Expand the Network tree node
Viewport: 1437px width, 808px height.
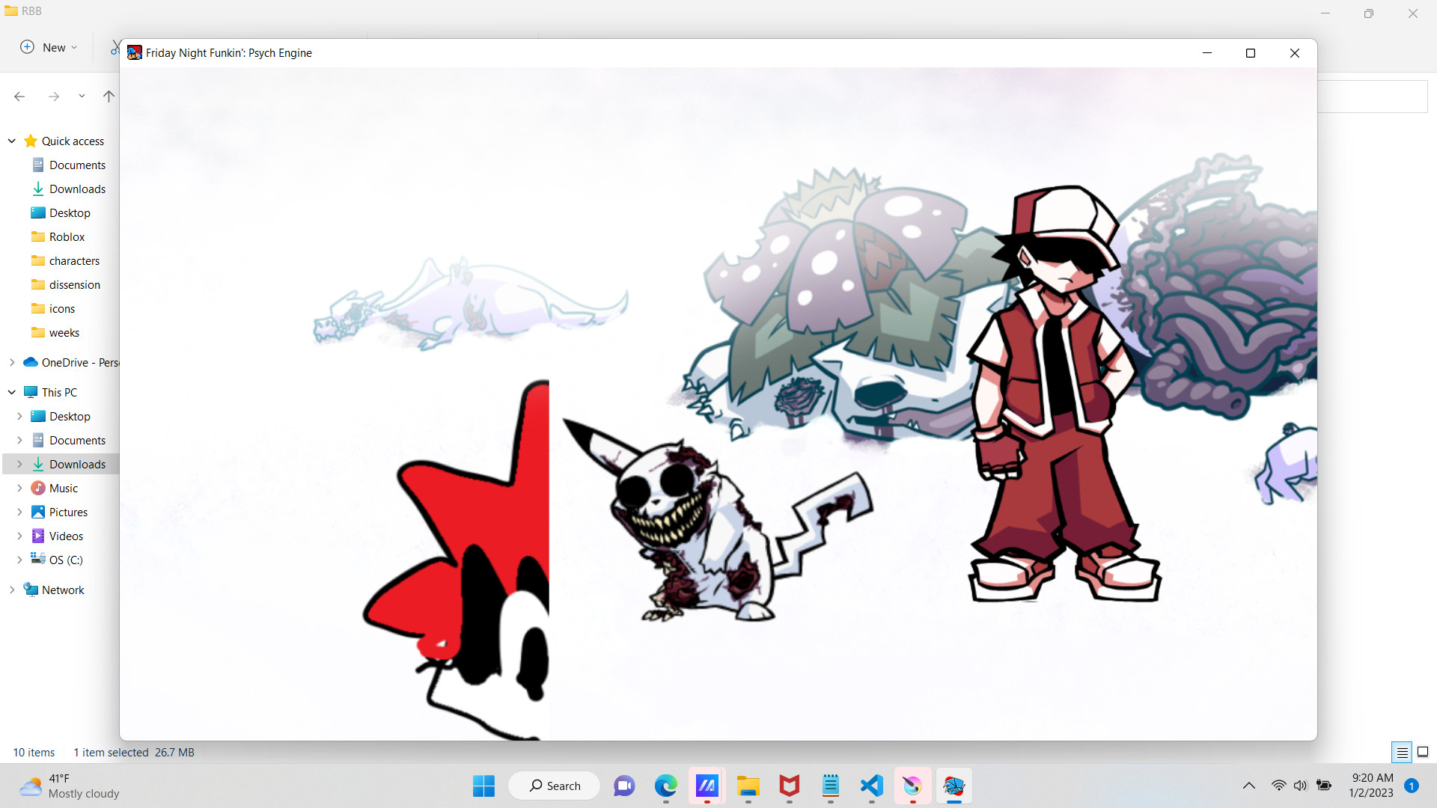pos(12,590)
